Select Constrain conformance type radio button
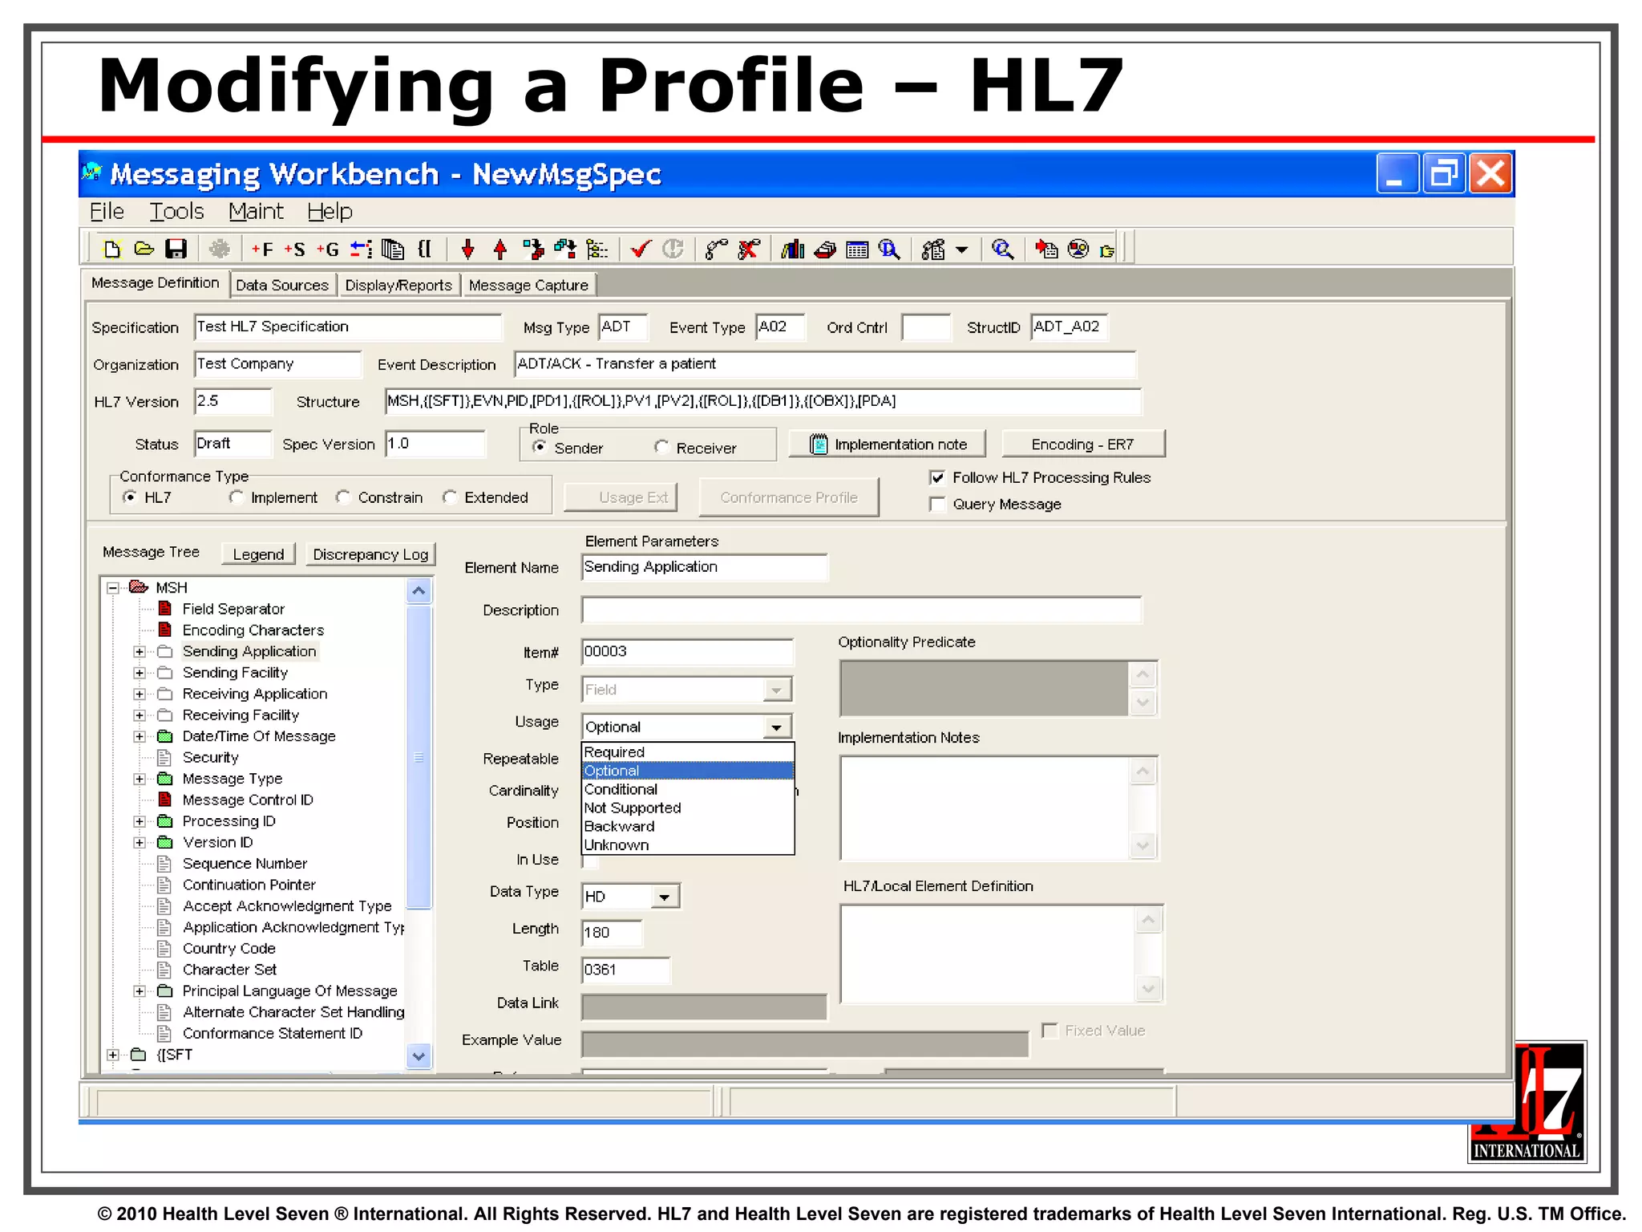Viewport: 1642px width, 1232px height. (343, 497)
